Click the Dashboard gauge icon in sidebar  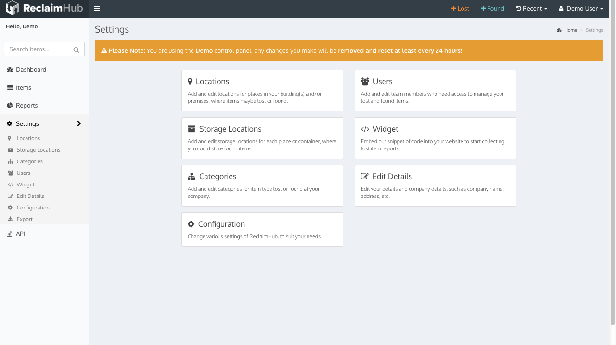click(x=10, y=70)
